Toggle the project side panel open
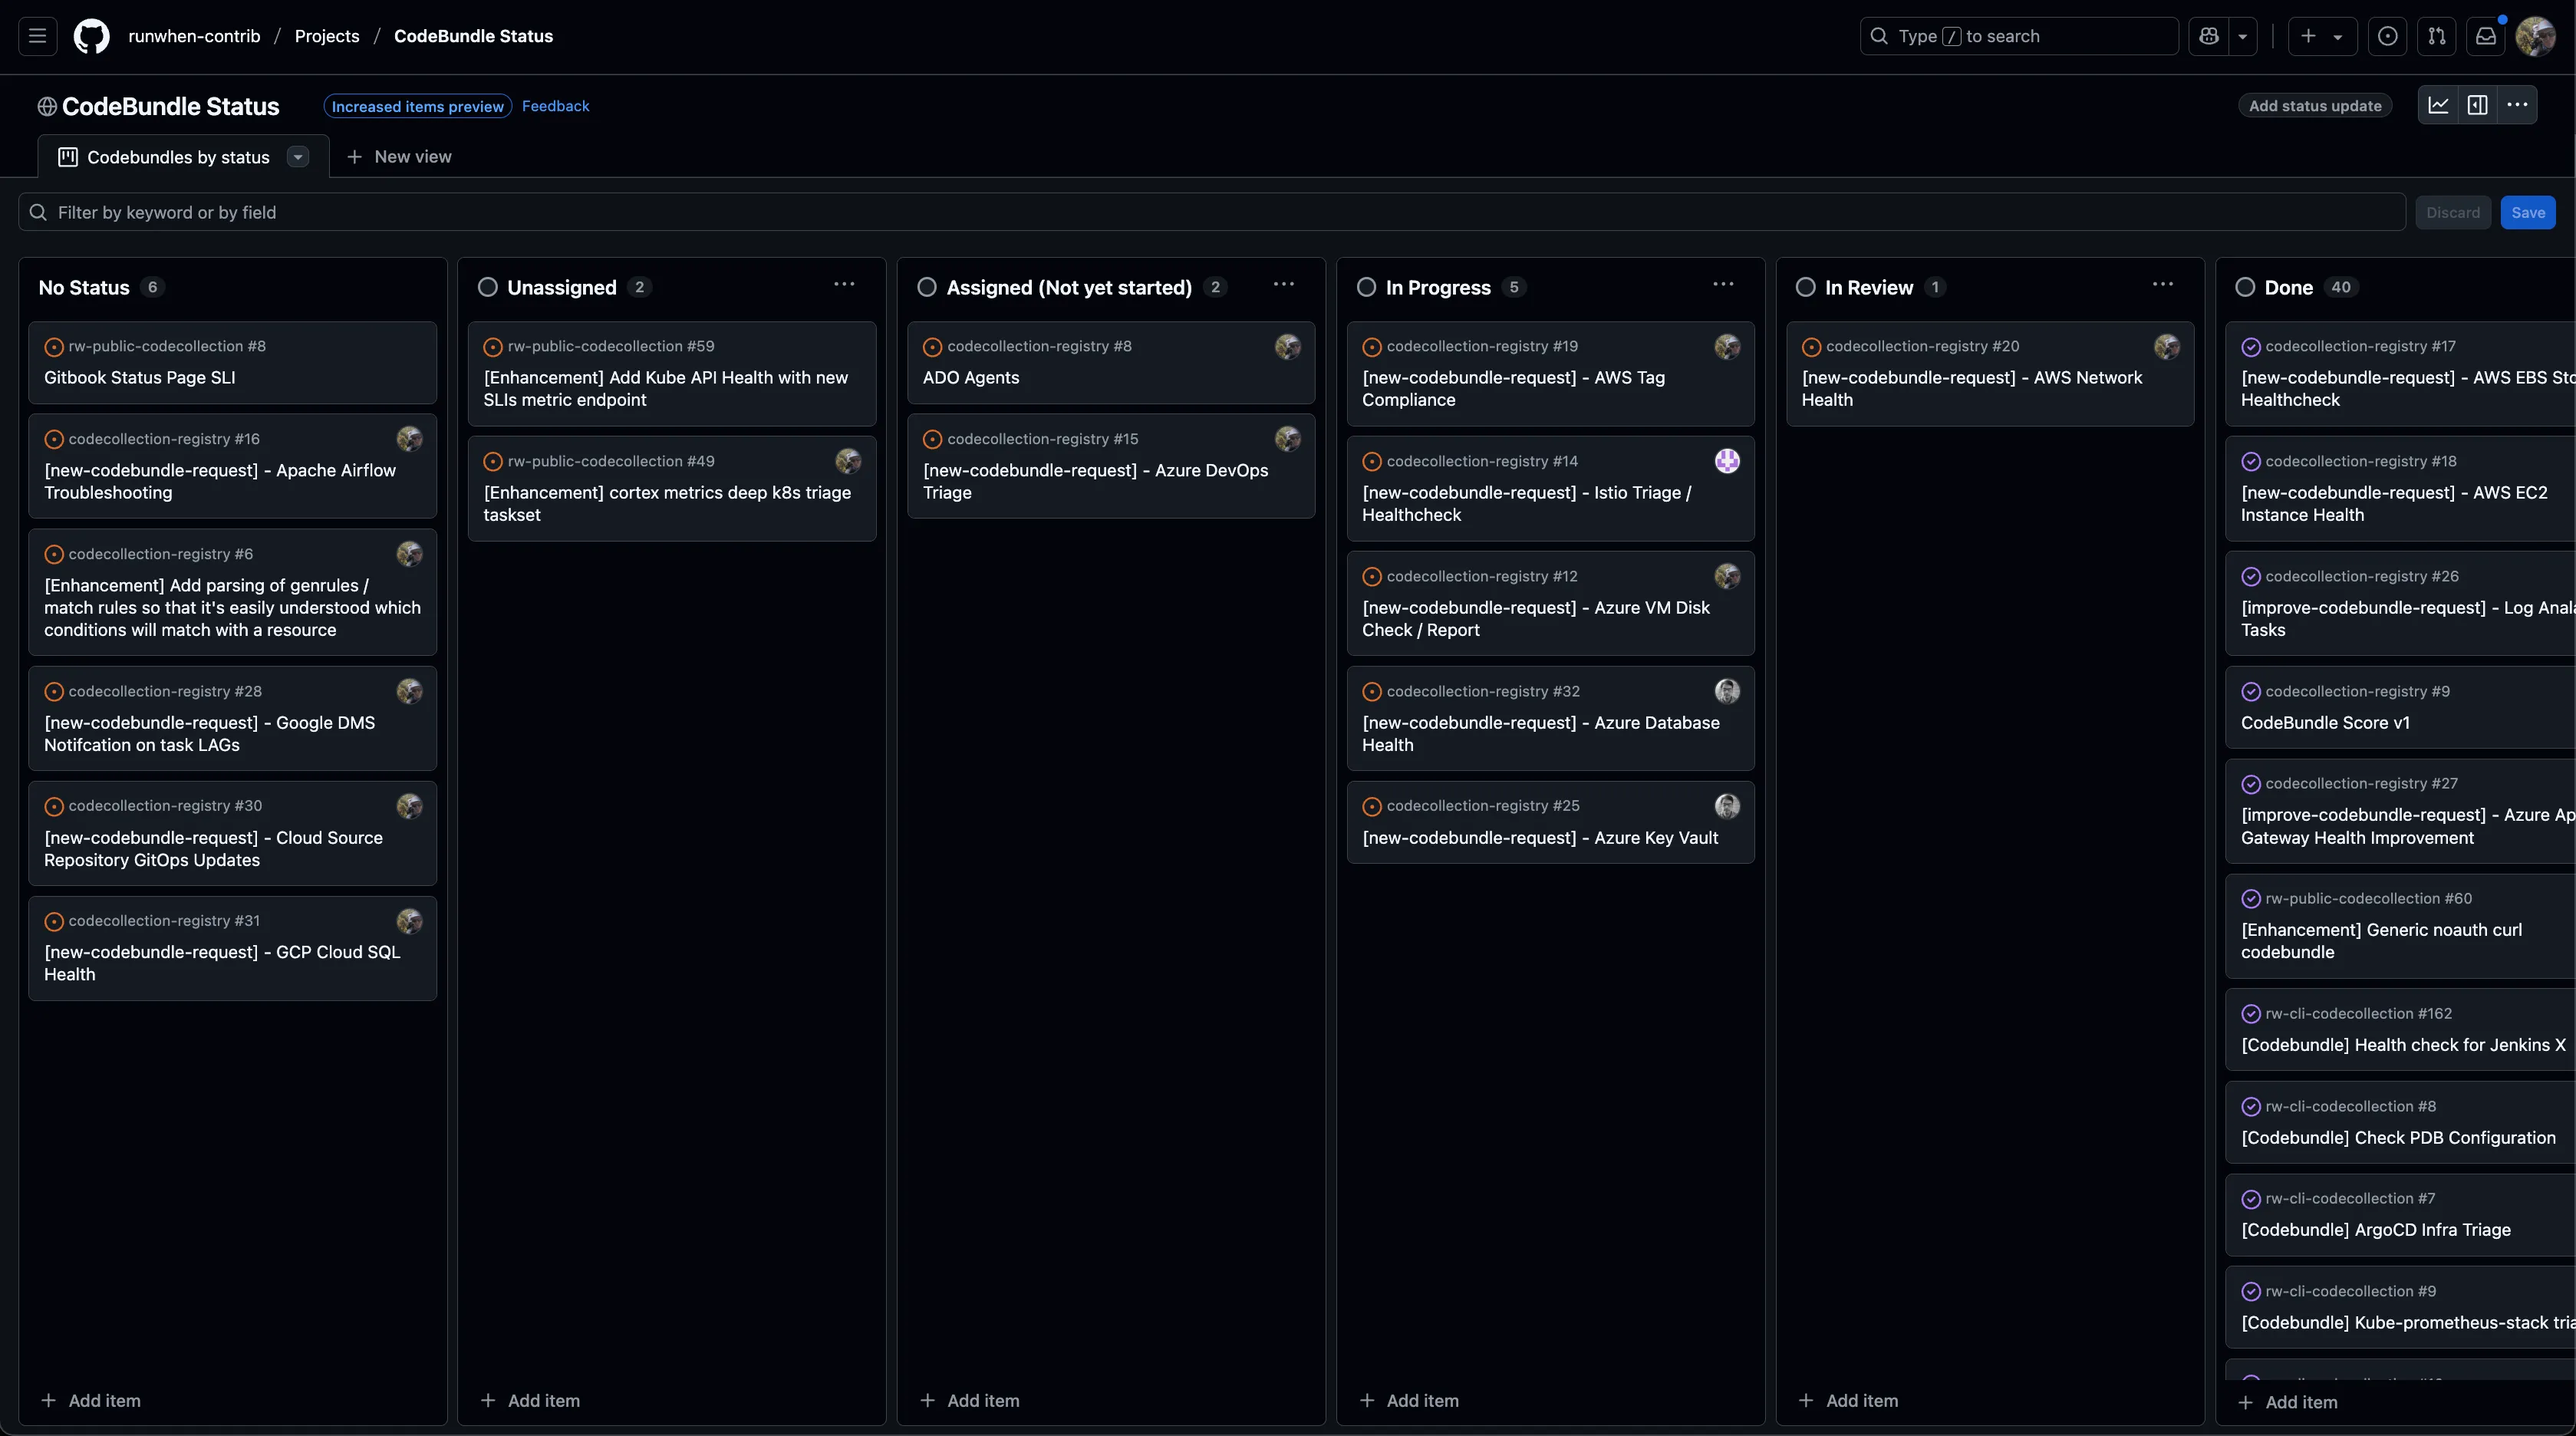 2479,105
